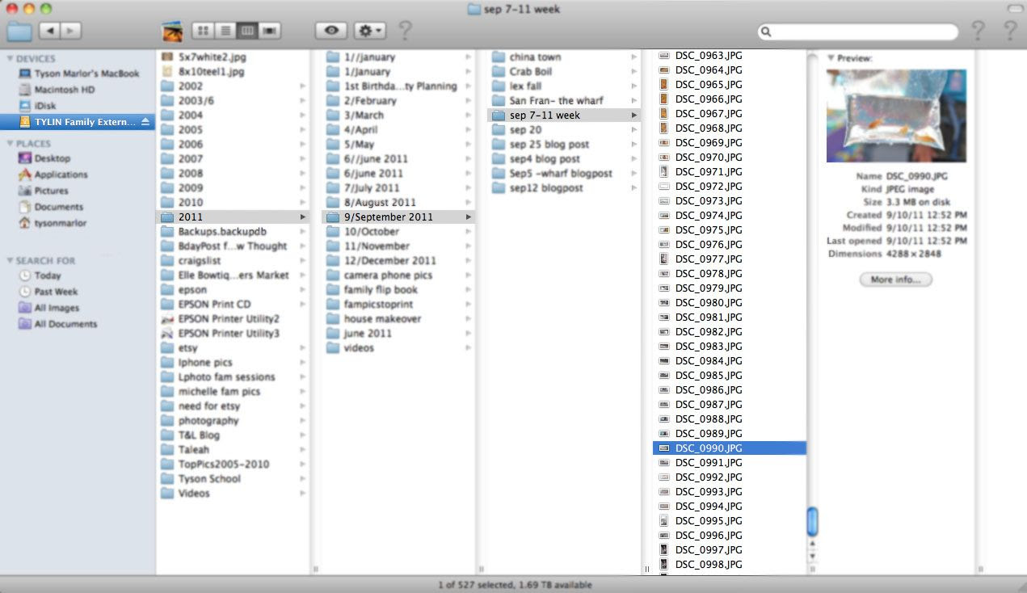Screen dimensions: 1027x593
Task: Collapse the DEVICES sidebar section
Action: [x=10, y=59]
